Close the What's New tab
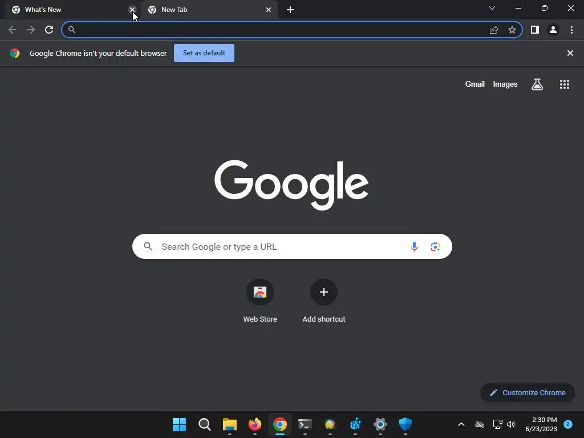584x438 pixels. click(x=132, y=10)
